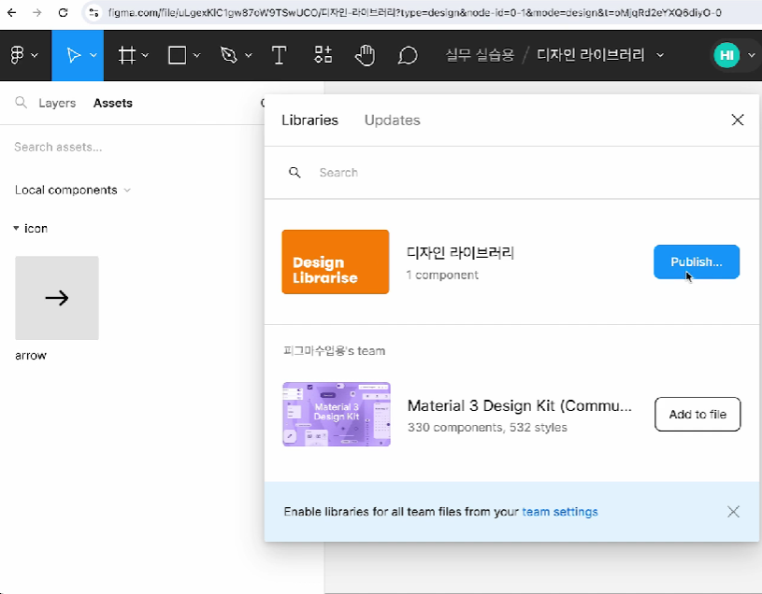
Task: Open the Updates tab in the dialog
Action: click(x=392, y=120)
